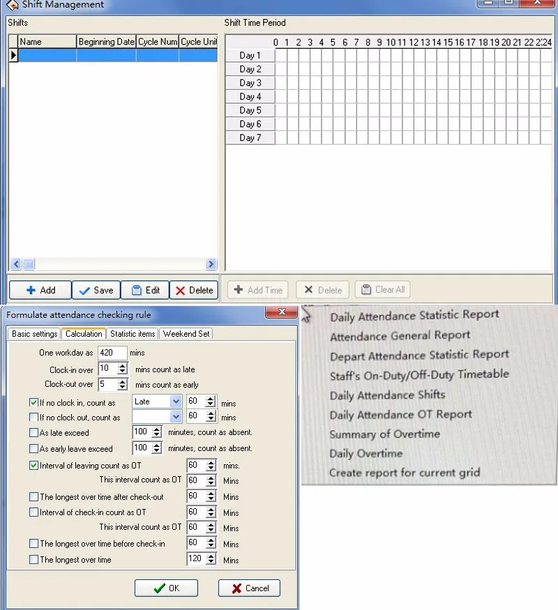
Task: Select the Day 3 row header
Action: pyautogui.click(x=250, y=82)
